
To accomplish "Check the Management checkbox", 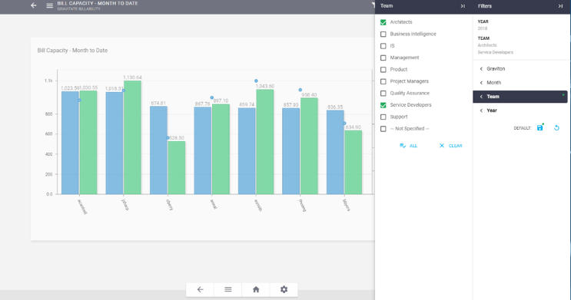I will click(383, 58).
